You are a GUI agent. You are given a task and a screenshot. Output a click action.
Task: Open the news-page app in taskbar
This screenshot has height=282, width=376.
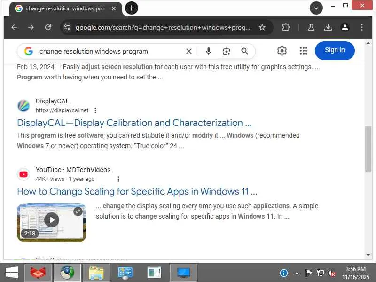click(154, 273)
